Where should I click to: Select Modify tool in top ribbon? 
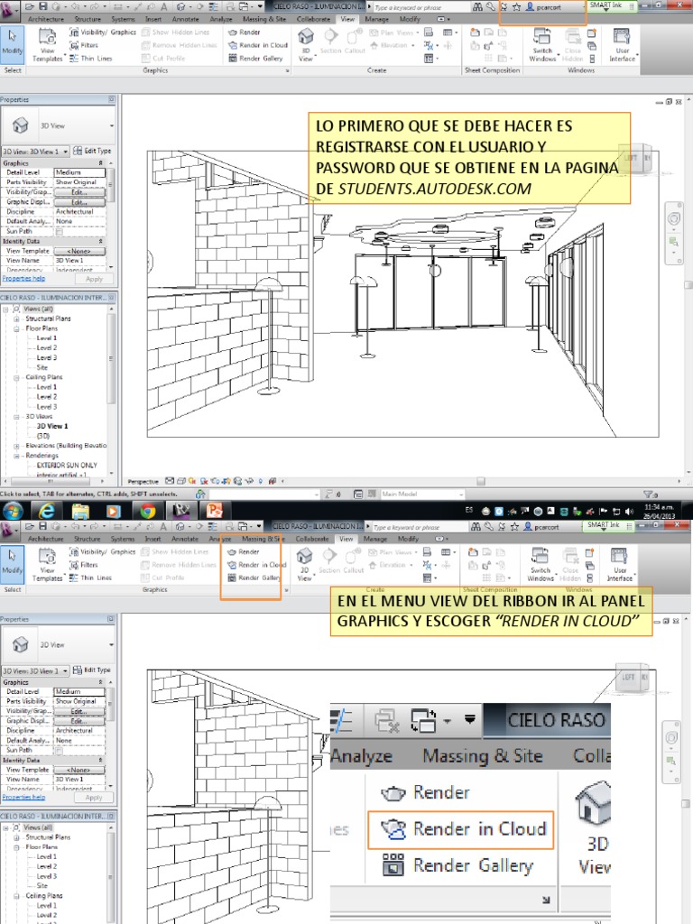[12, 43]
